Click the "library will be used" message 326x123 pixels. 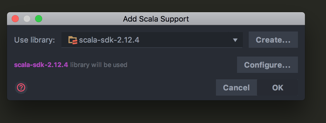tap(99, 65)
